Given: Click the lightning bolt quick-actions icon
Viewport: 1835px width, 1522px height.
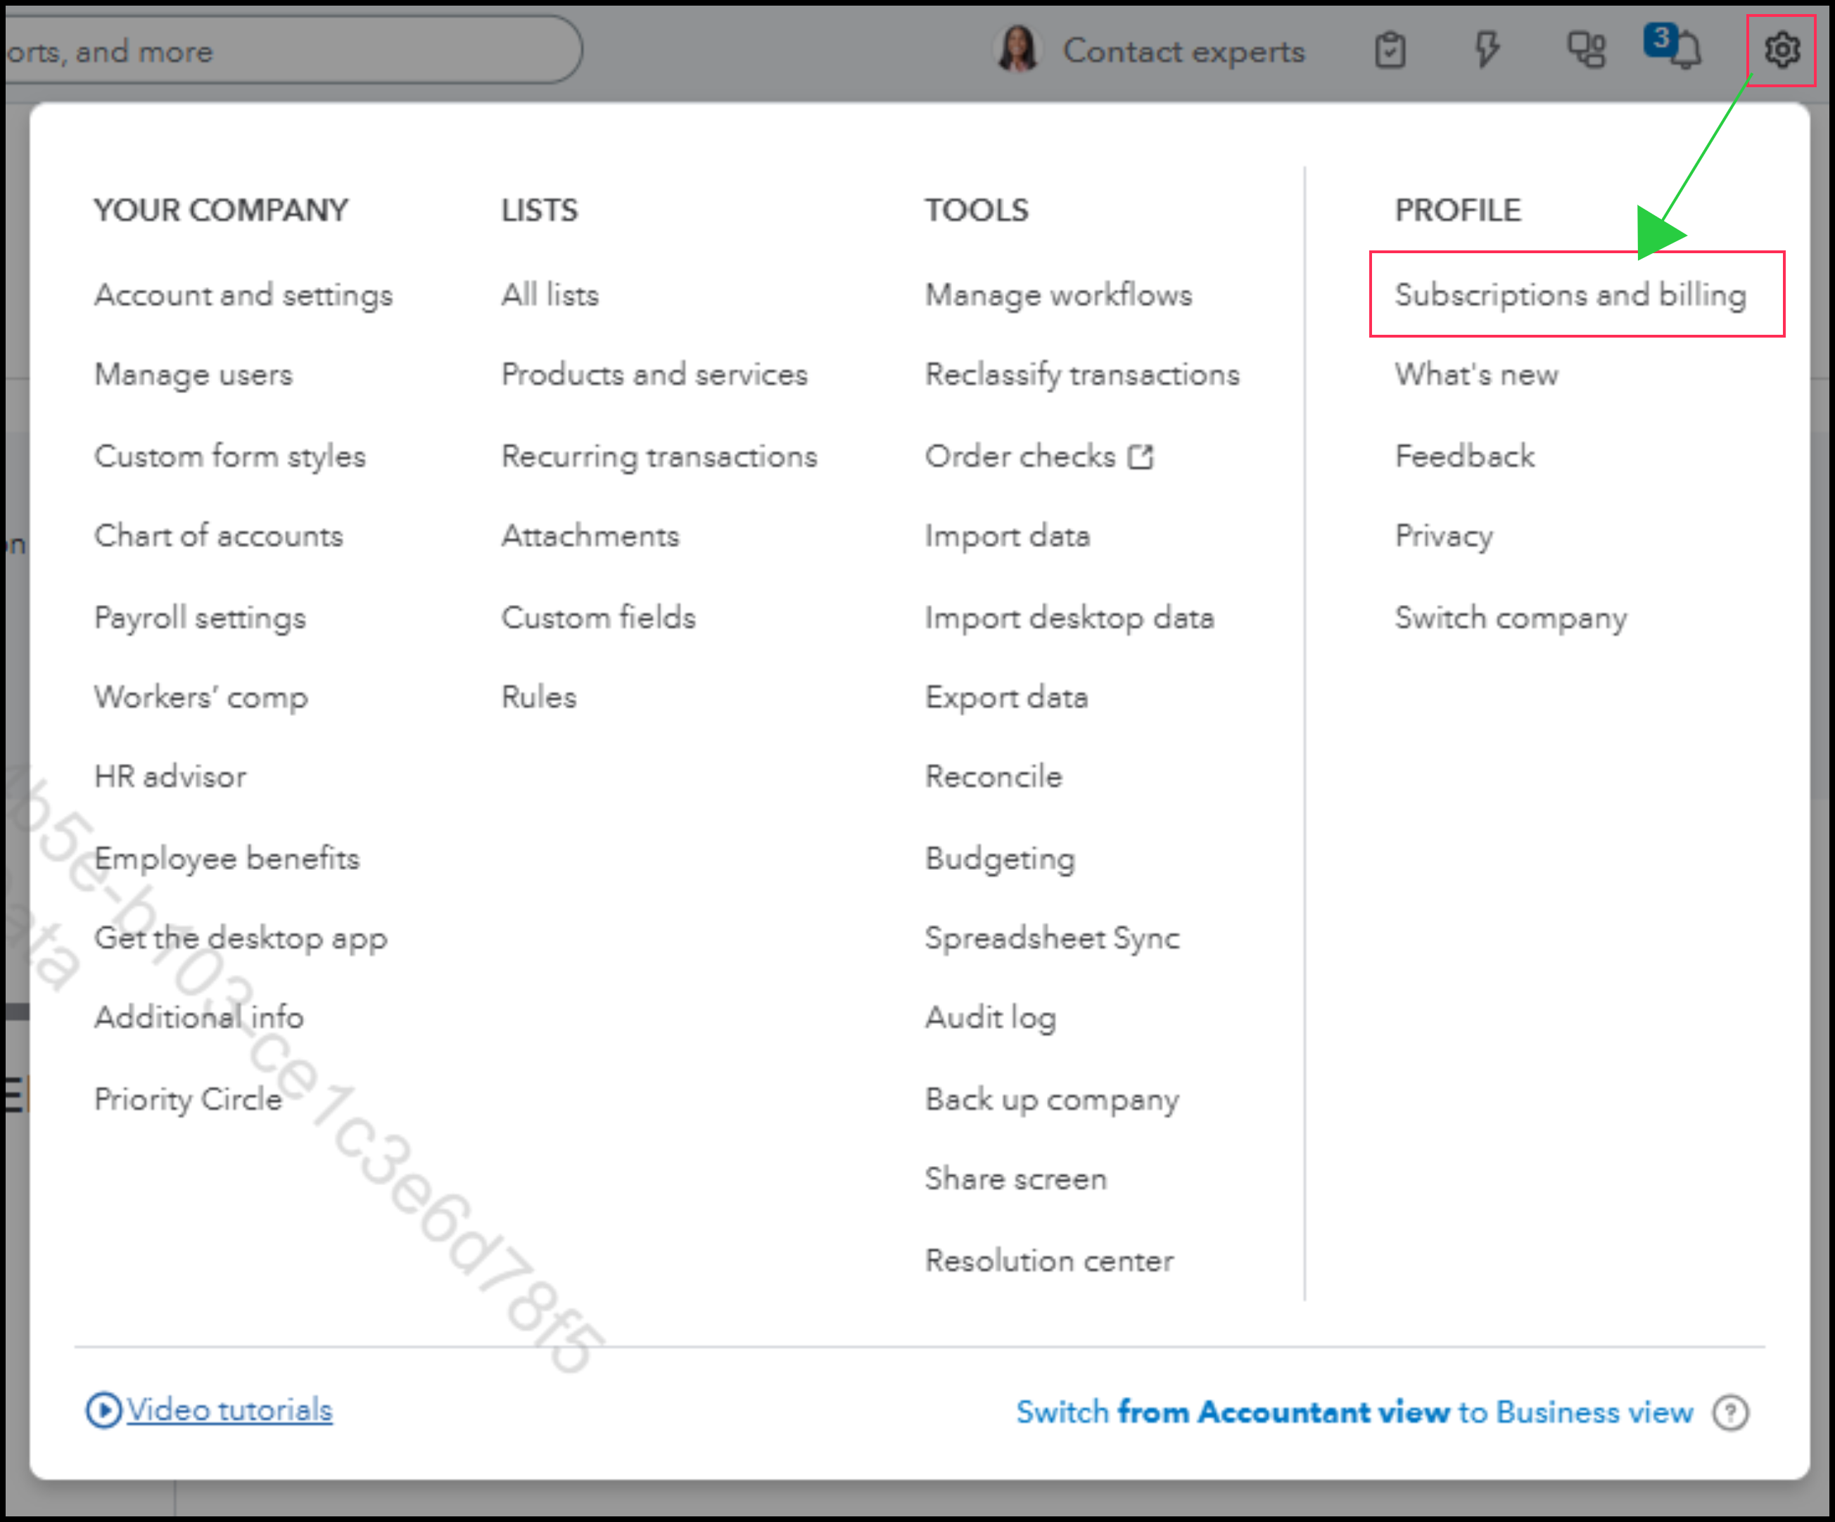Looking at the screenshot, I should (x=1486, y=50).
